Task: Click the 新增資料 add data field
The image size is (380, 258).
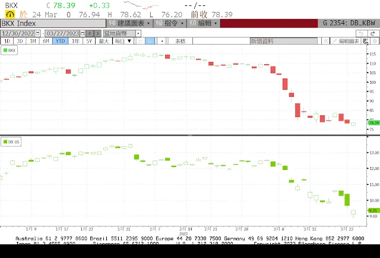Action: [x=284, y=41]
